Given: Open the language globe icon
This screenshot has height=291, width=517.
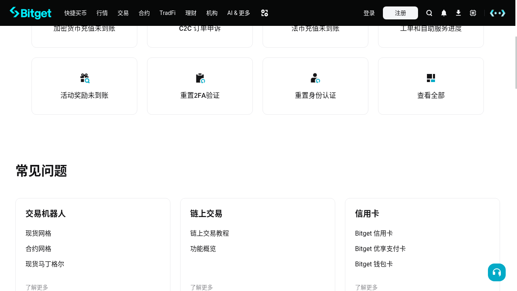Looking at the screenshot, I should [473, 13].
